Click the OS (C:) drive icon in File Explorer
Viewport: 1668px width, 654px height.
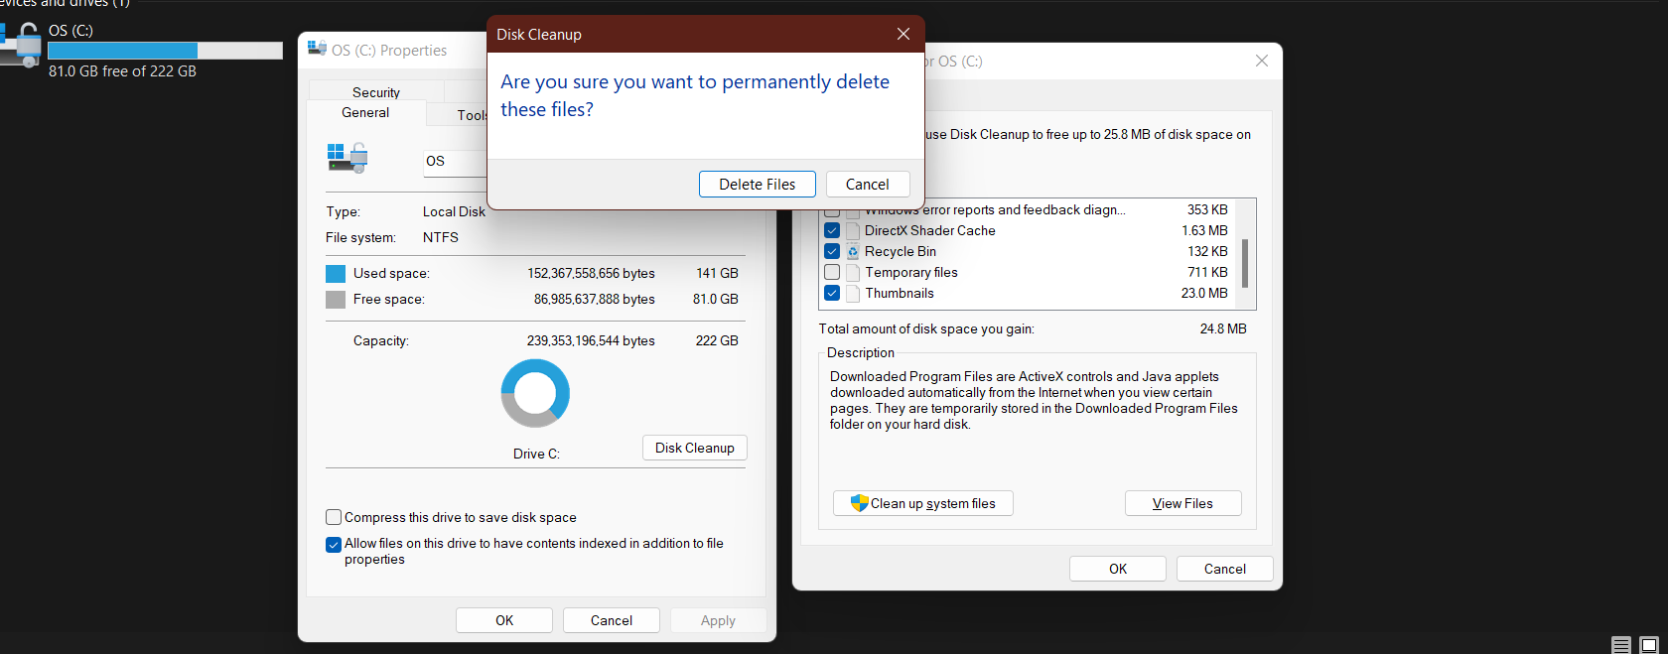coord(22,46)
